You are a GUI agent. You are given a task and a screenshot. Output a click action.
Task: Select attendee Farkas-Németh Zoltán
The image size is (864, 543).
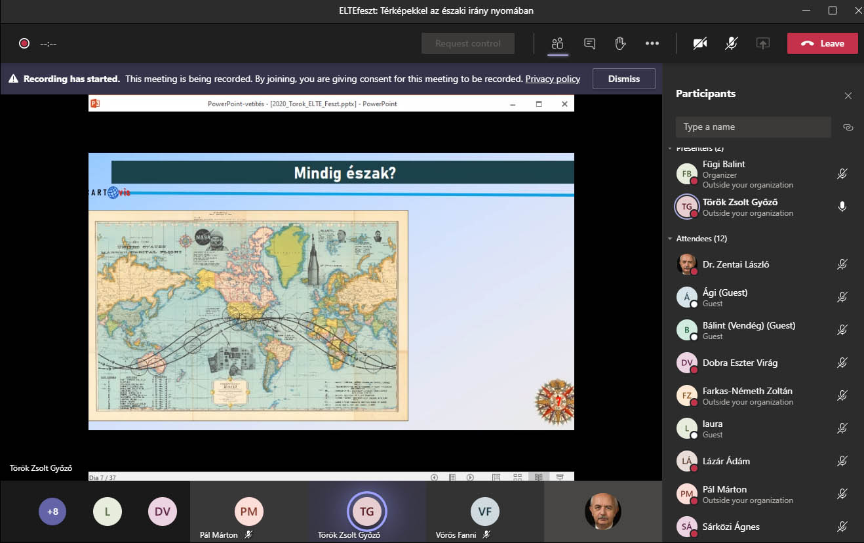[763, 395]
